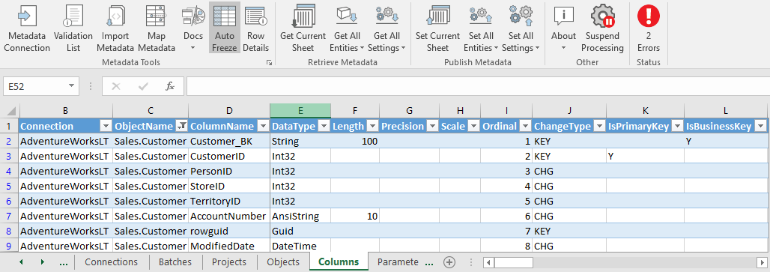Image resolution: width=770 pixels, height=272 pixels.
Task: Toggle the Auto Freeze option
Action: (x=225, y=28)
